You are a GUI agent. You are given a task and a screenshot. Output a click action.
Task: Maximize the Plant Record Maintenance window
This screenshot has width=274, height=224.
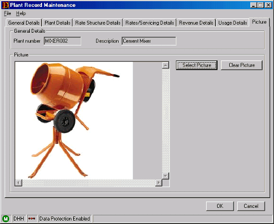pos(260,5)
